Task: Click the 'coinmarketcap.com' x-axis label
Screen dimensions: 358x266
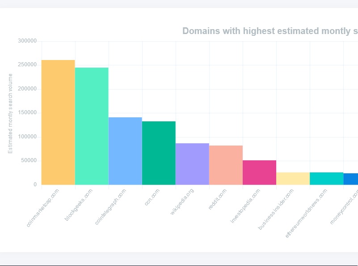Action: click(x=43, y=208)
